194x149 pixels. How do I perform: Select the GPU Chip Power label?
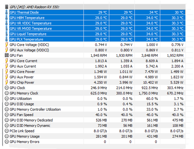click(22, 82)
